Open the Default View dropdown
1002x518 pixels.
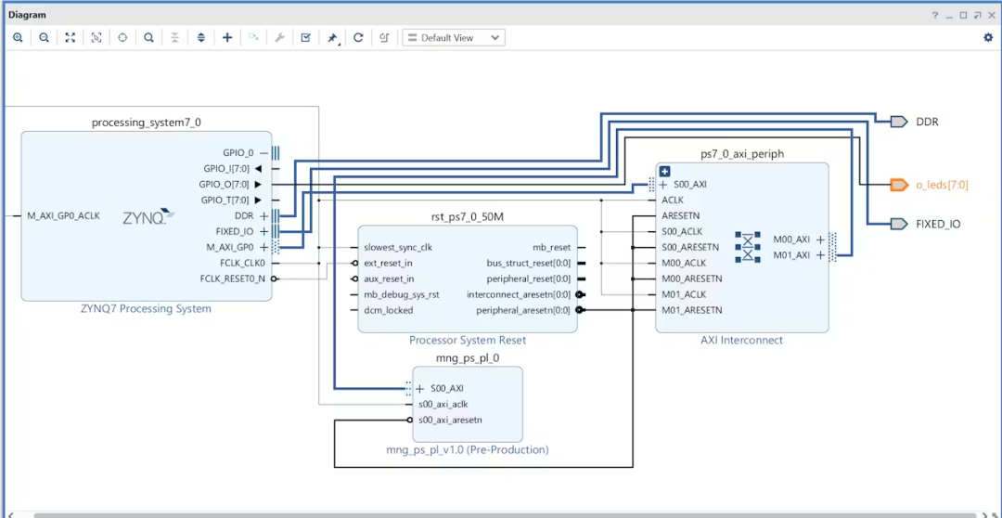click(x=454, y=38)
